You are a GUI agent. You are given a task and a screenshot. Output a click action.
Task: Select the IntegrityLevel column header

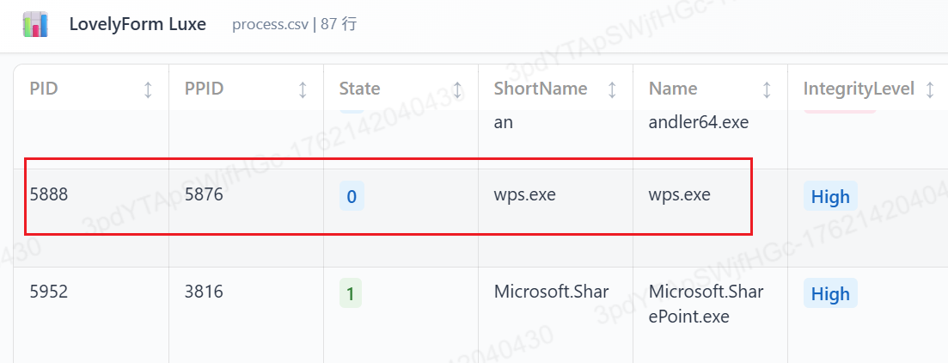pos(859,89)
